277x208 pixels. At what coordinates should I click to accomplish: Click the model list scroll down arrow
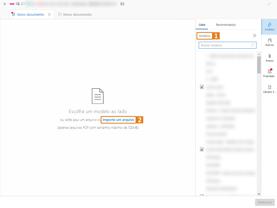coord(259,194)
